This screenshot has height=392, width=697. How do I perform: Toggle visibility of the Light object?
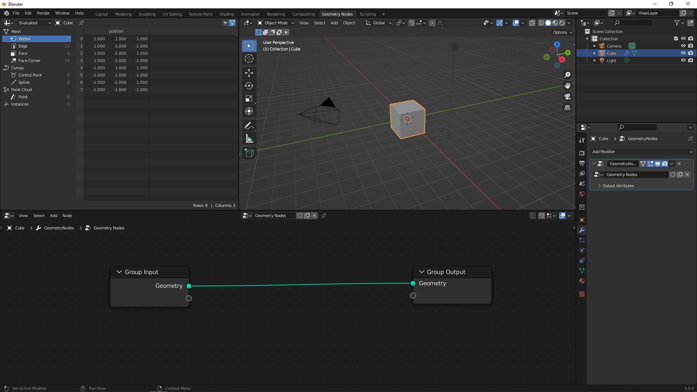pyautogui.click(x=683, y=60)
